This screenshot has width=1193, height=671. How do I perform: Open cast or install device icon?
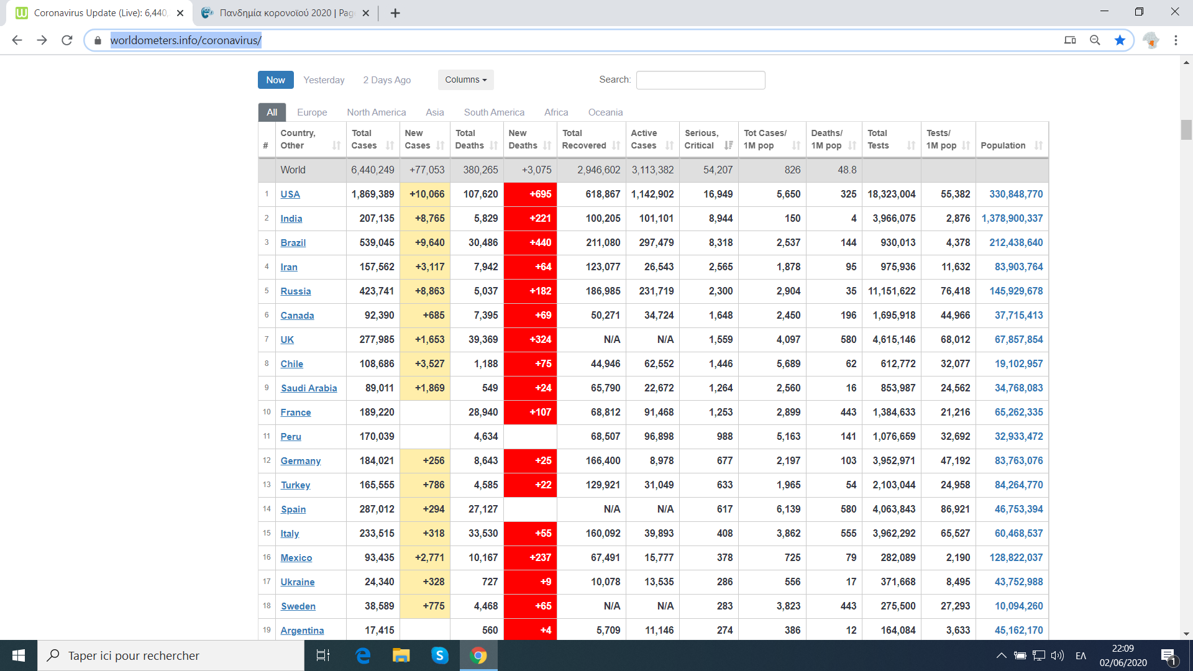tap(1070, 40)
